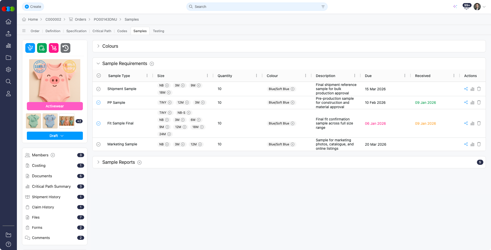Open the gray history icon
Image resolution: width=491 pixels, height=250 pixels.
(x=65, y=48)
